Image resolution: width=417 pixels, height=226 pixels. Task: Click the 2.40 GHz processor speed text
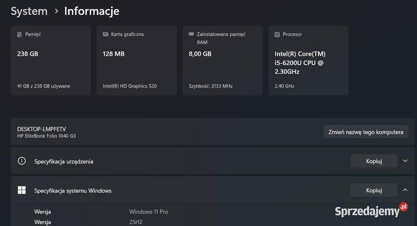pyautogui.click(x=285, y=86)
